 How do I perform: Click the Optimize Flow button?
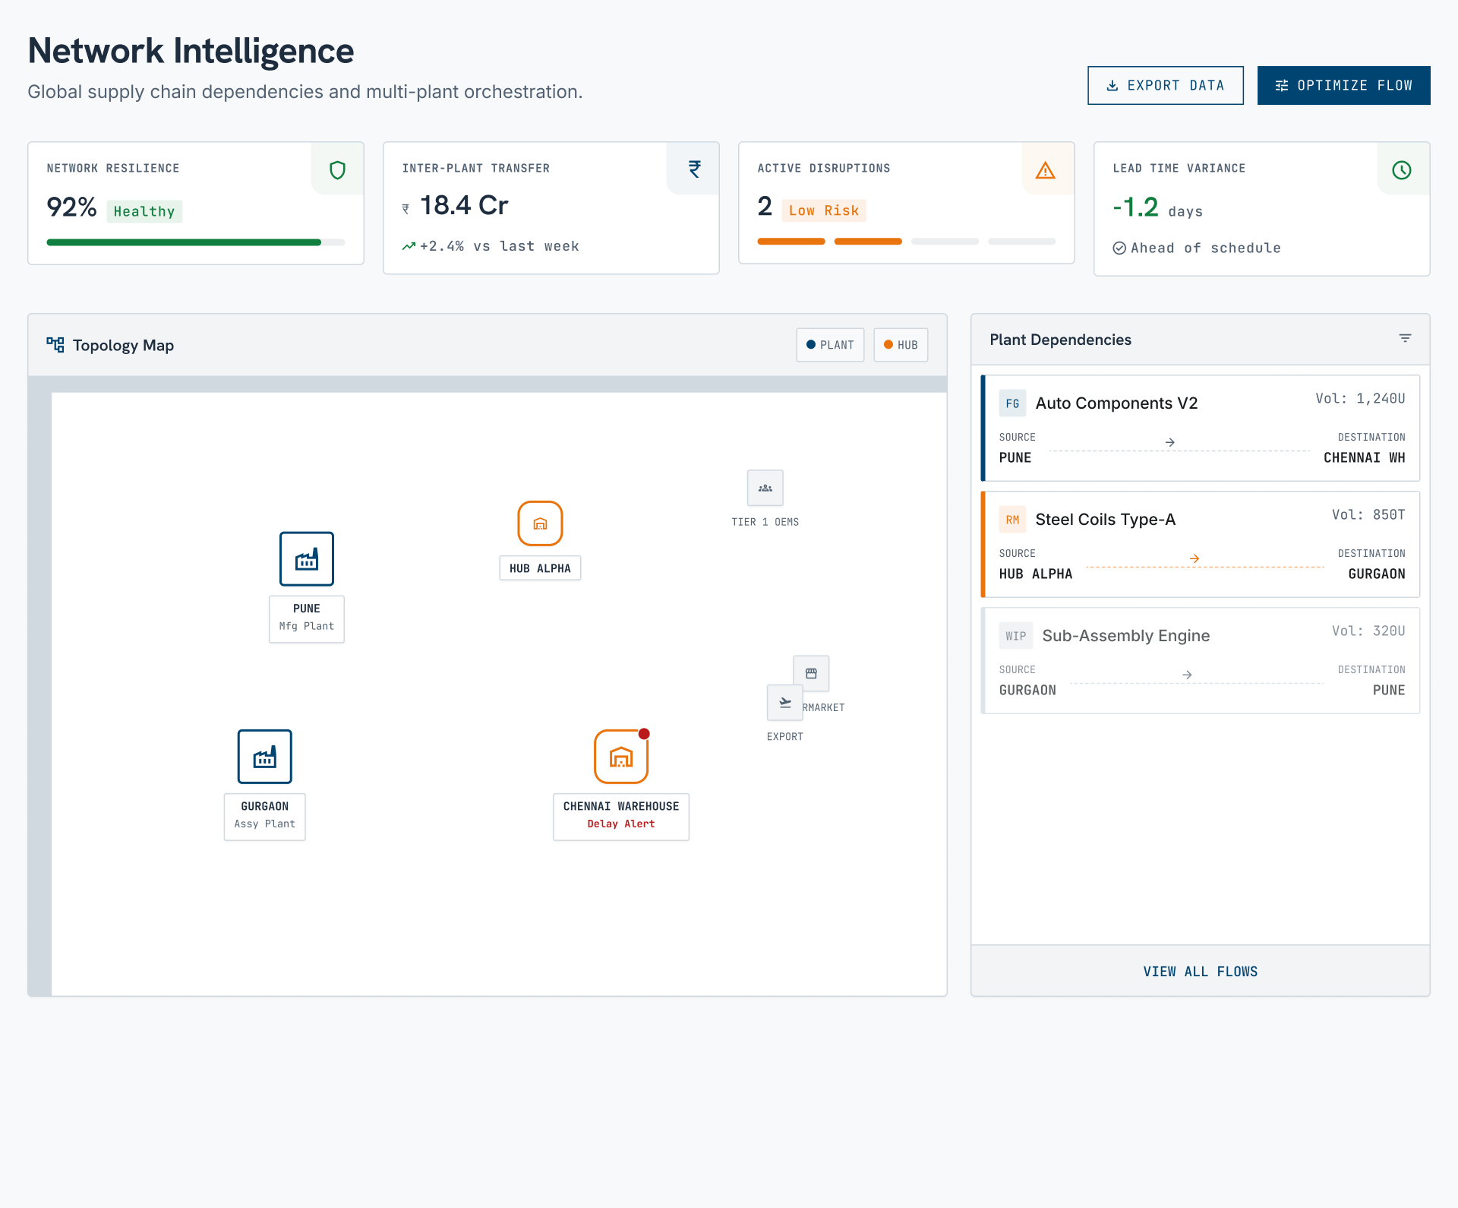pos(1343,85)
